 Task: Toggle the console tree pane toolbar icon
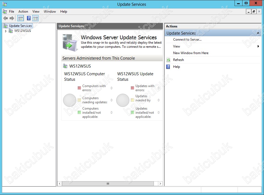click(21, 18)
